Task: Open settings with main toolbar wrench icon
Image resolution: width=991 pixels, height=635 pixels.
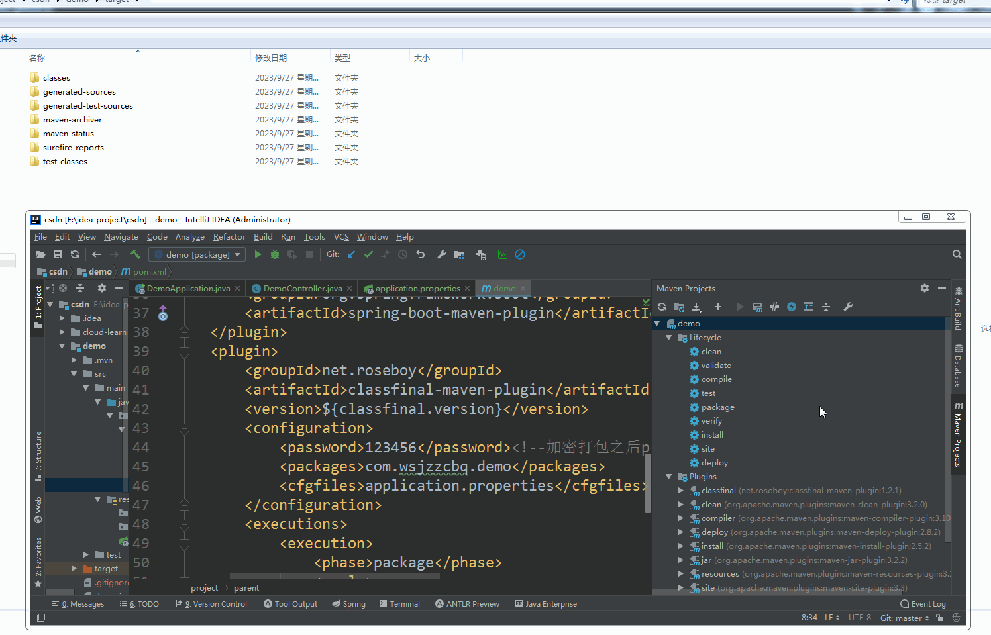Action: click(442, 254)
